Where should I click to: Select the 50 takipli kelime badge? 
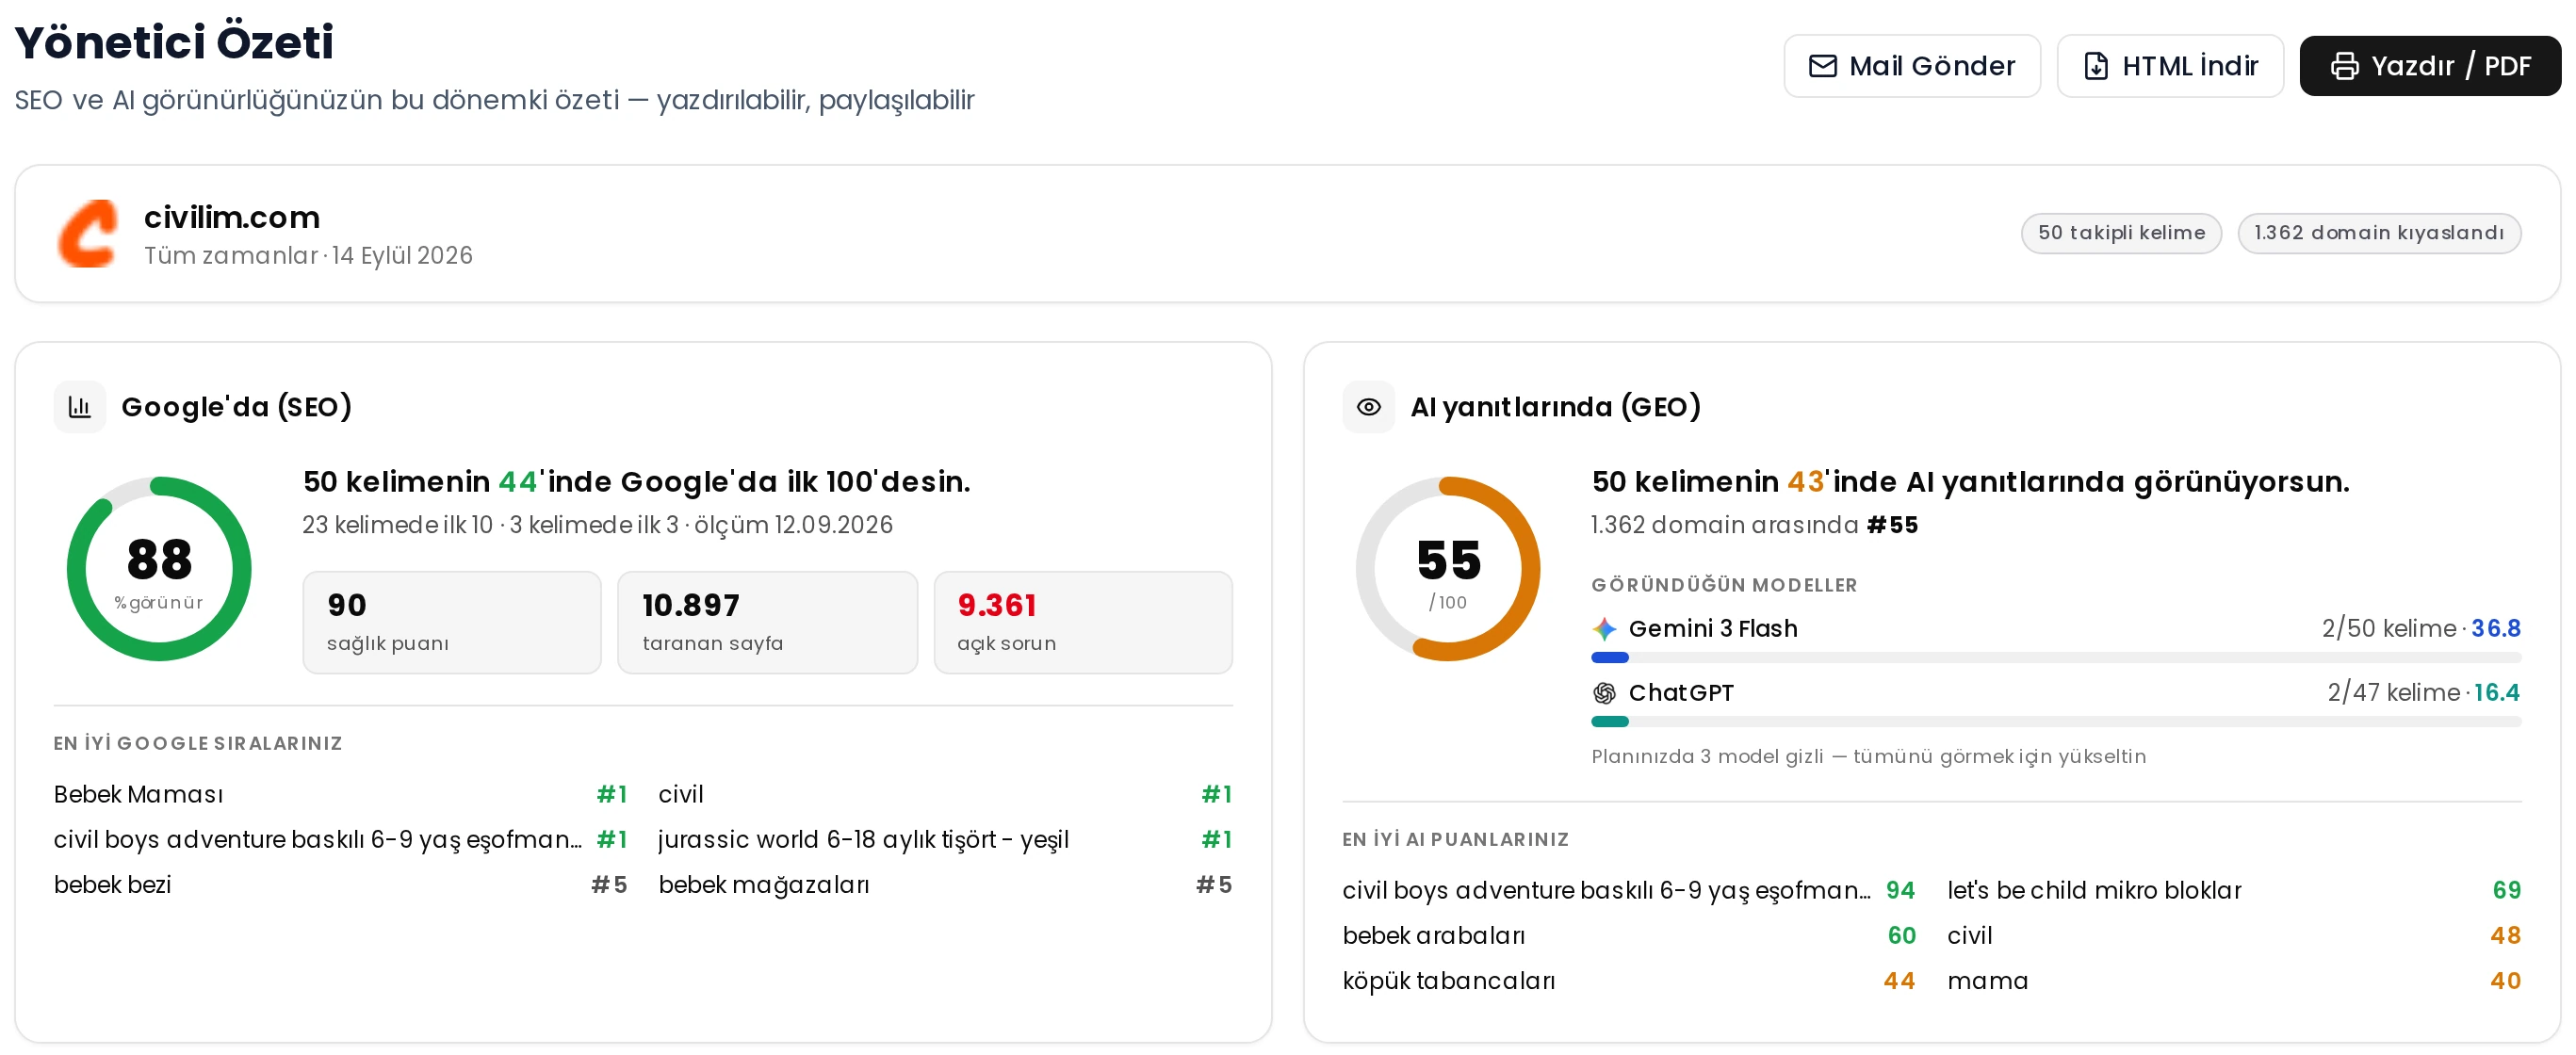coord(2120,233)
